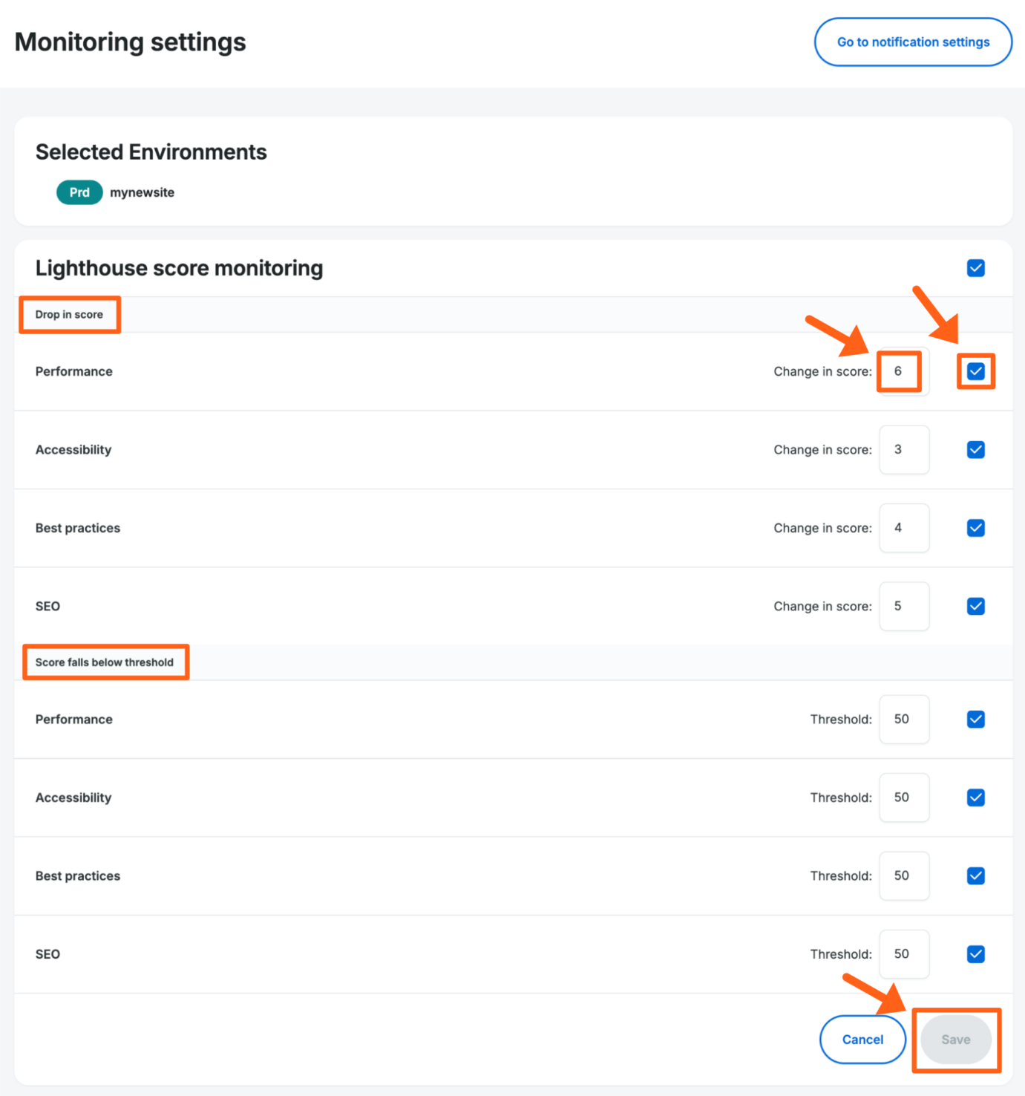The width and height of the screenshot is (1025, 1096).
Task: Toggle Best practices drop in score checkbox
Action: click(975, 528)
